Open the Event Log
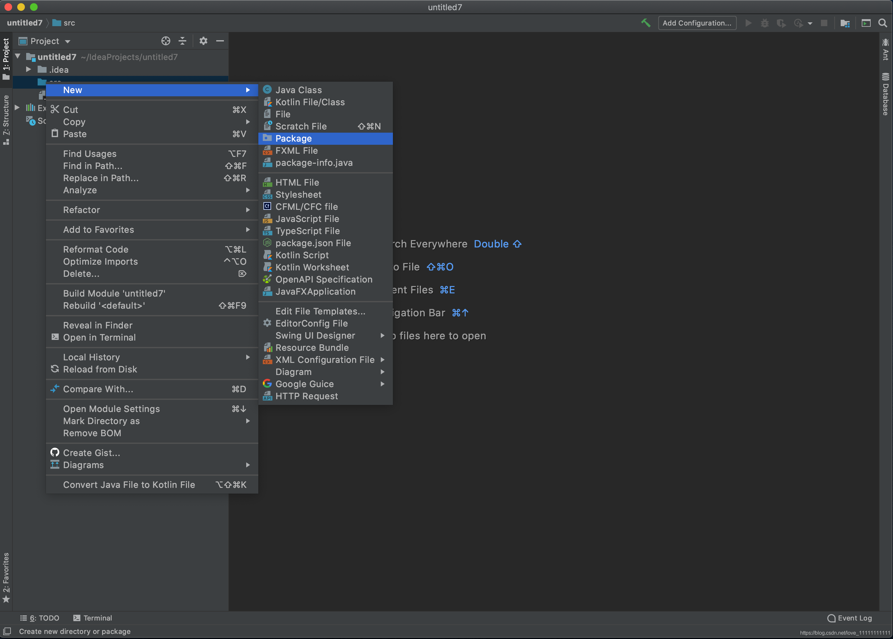 point(849,618)
